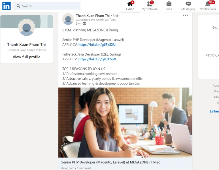Go to the Jobs tab
The height and width of the screenshot is (170, 219).
(x=169, y=6)
